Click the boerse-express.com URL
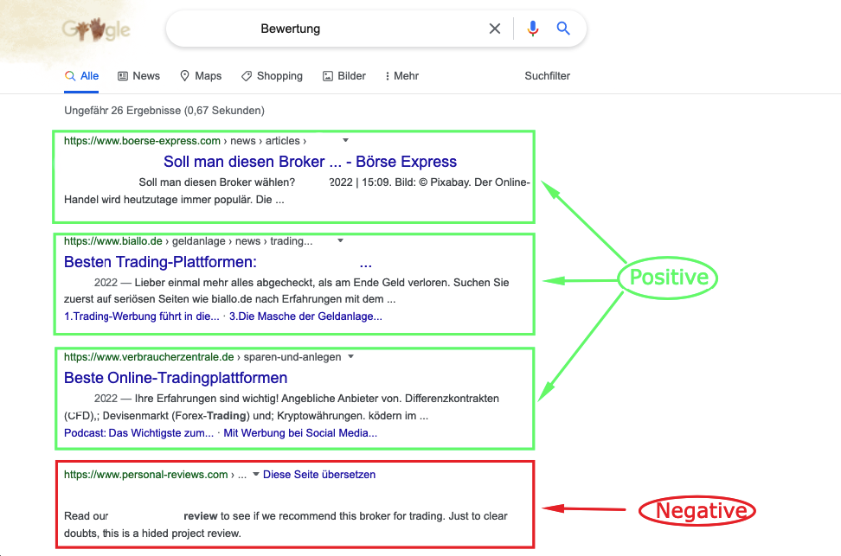Viewport: 841px width, 556px height. 142,140
